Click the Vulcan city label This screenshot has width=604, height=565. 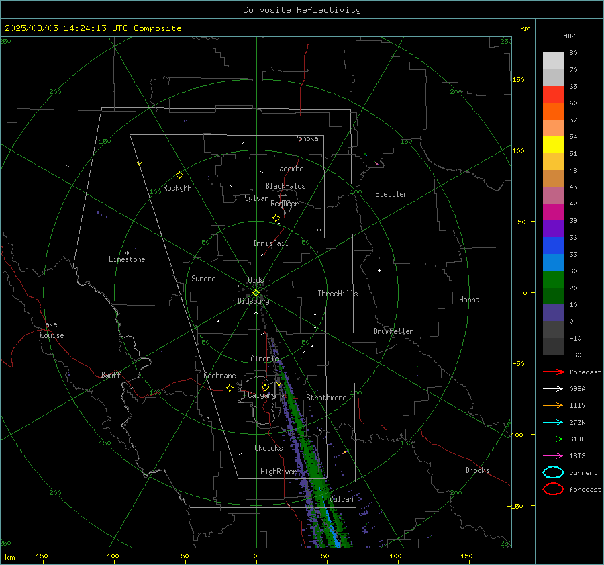pos(342,499)
